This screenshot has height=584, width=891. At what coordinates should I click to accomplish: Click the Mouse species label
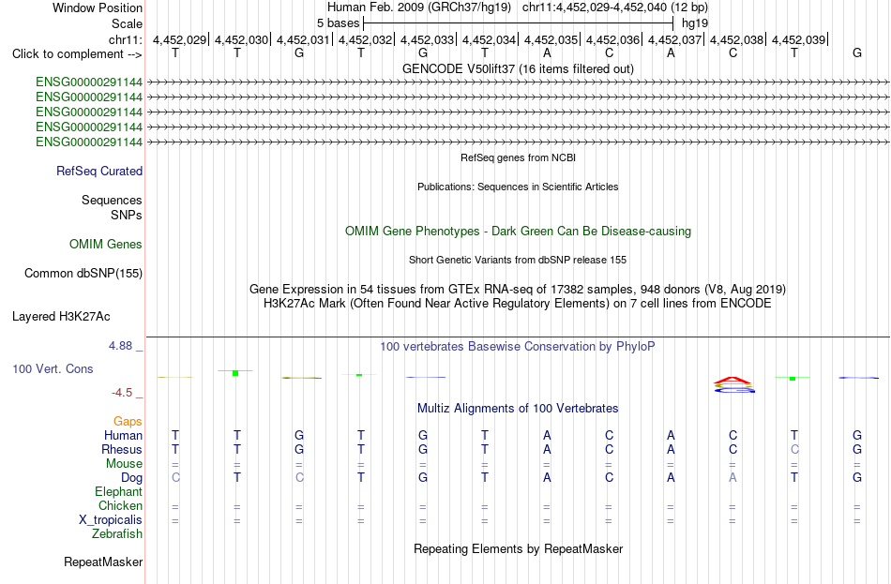tap(124, 464)
